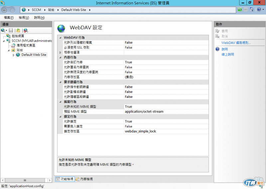Switch to the 功能檢視 tab
This screenshot has height=189, width=266.
(65, 179)
